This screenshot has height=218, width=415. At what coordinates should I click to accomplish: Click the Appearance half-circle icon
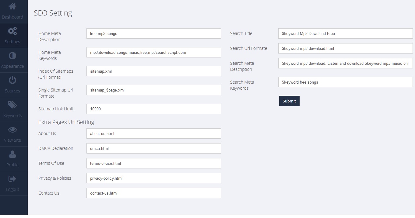12,56
